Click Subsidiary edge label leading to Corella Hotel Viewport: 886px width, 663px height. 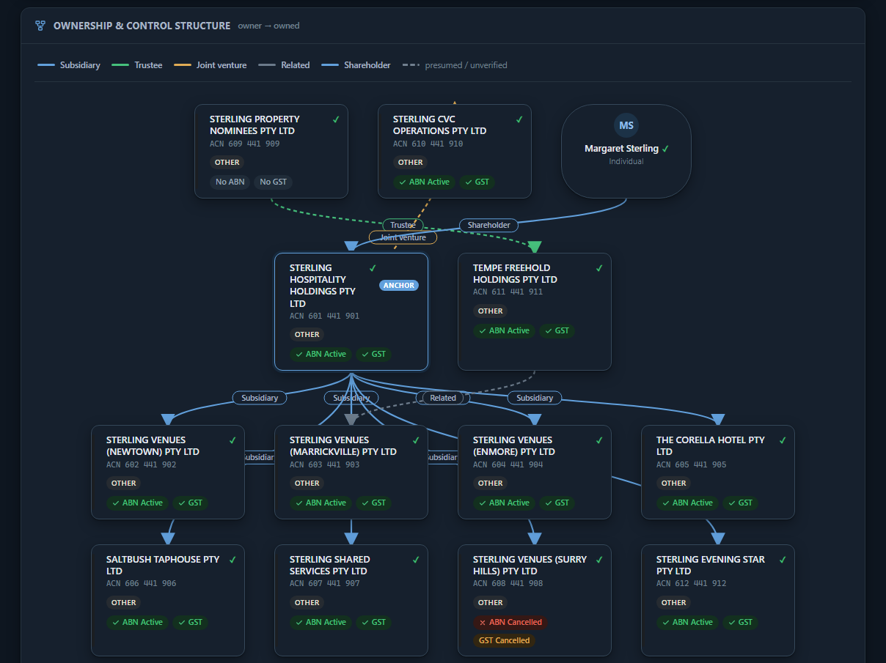(x=535, y=398)
